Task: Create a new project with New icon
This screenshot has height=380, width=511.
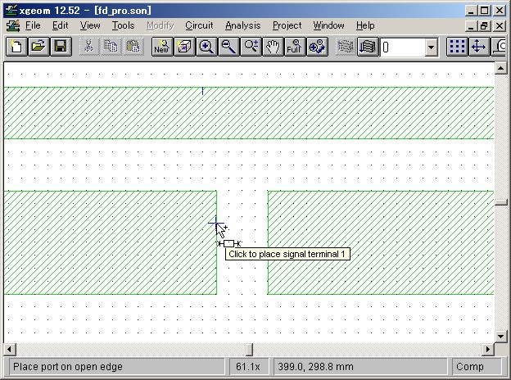Action: pyautogui.click(x=16, y=47)
